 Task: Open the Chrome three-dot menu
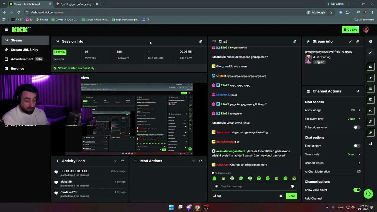[373, 12]
